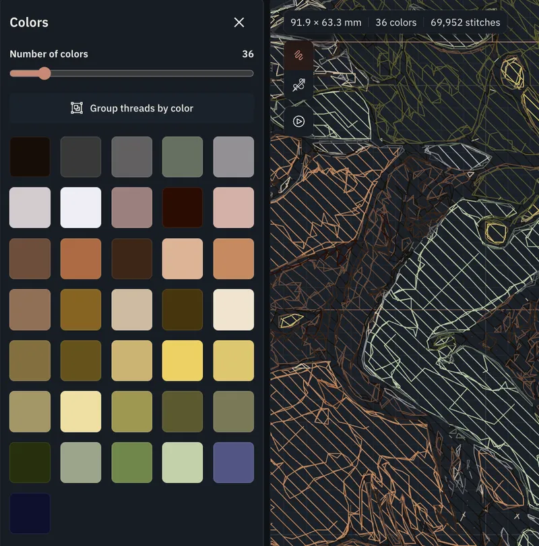Click the 36 colors label in the top bar
539x546 pixels.
[395, 23]
